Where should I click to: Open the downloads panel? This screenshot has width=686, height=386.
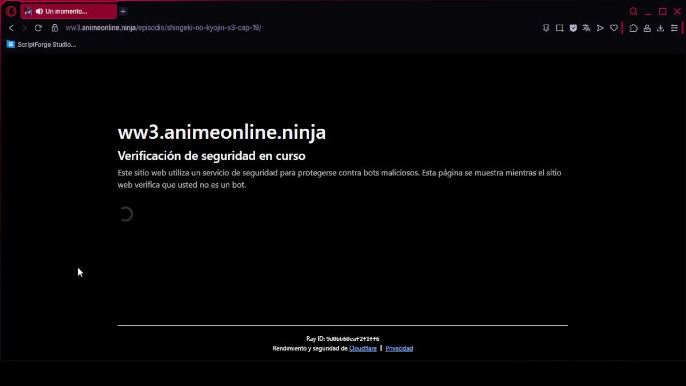660,28
